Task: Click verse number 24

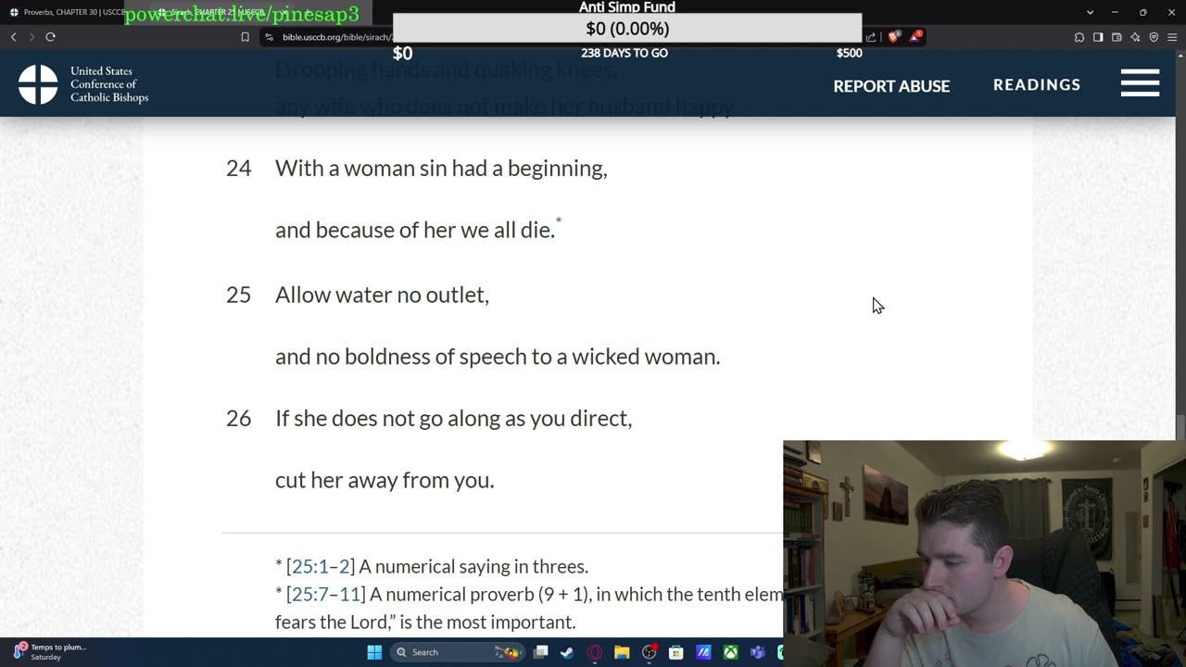Action: coord(238,168)
